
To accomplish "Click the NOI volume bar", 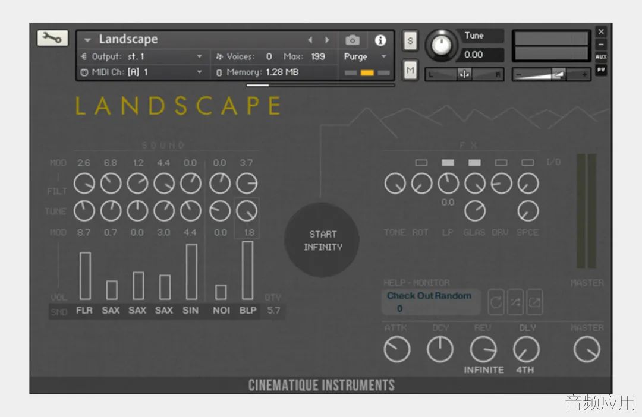I will coord(221,292).
